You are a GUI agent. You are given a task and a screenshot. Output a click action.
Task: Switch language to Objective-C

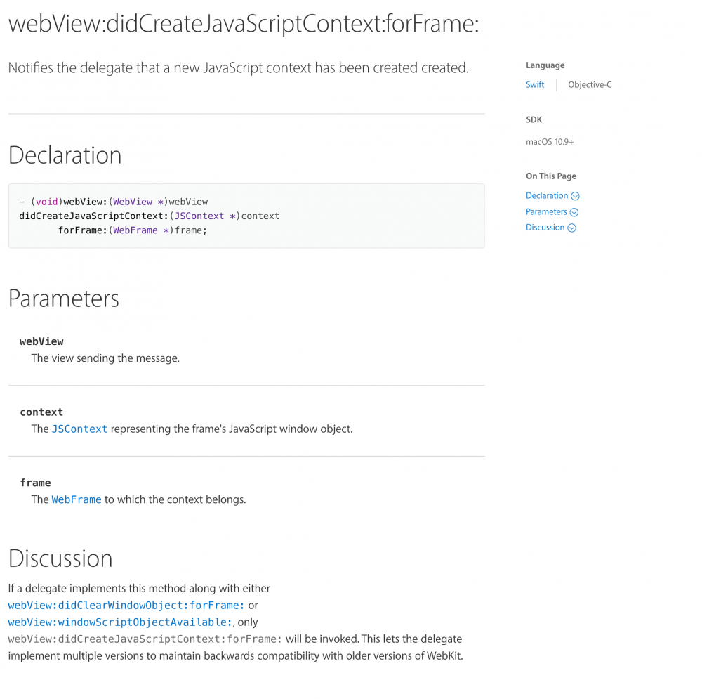point(590,84)
